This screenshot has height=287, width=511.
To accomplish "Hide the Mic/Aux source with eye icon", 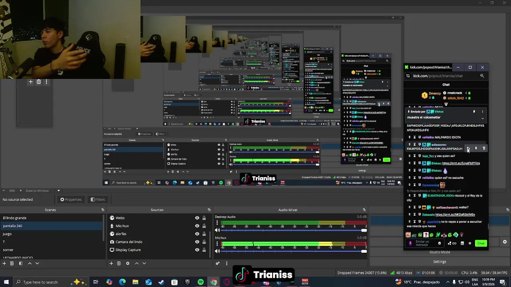I will coord(197,226).
